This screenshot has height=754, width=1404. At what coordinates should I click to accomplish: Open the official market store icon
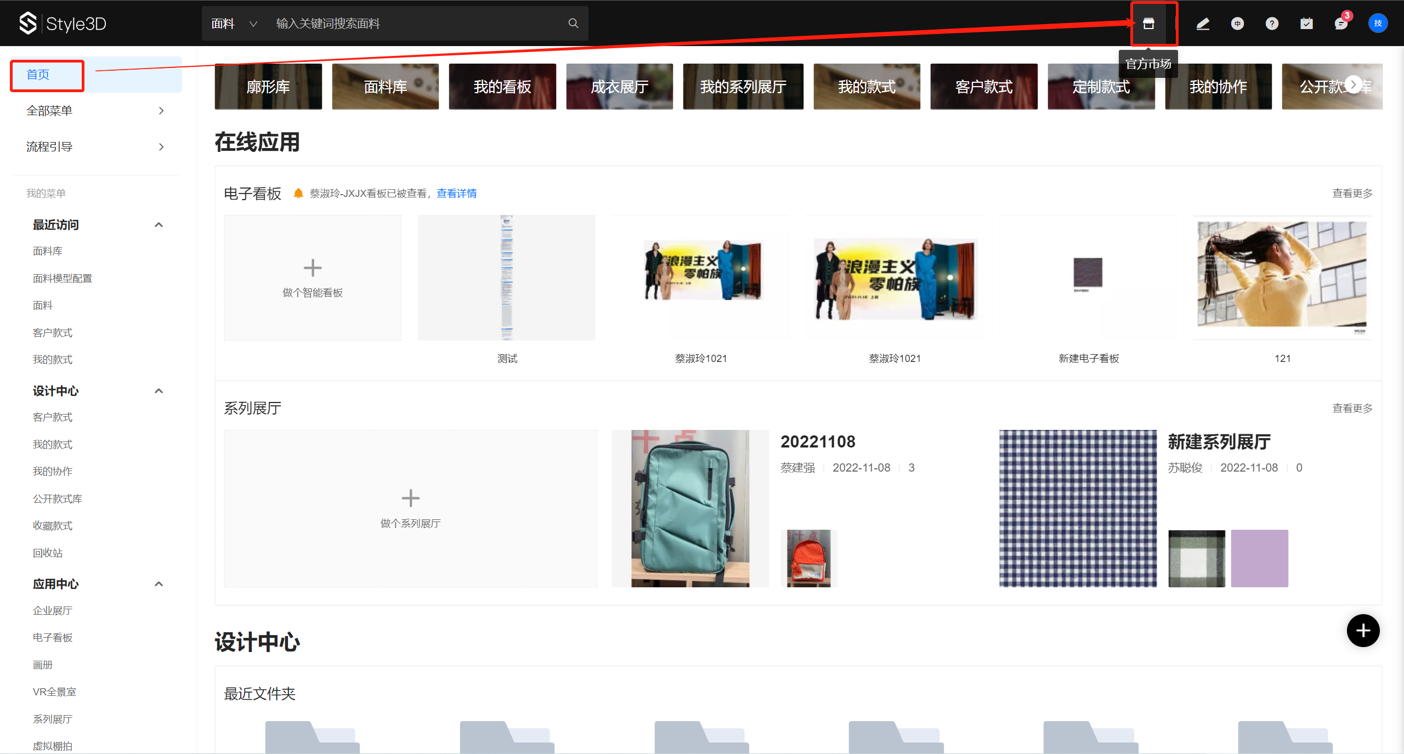click(x=1148, y=24)
